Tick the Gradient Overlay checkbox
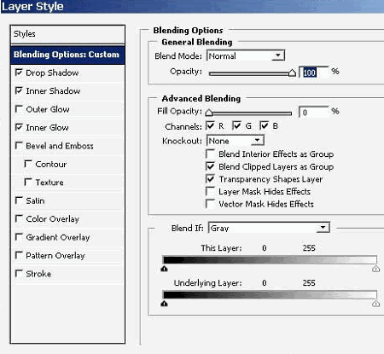Screen dimensions: 384x354 tap(19, 237)
